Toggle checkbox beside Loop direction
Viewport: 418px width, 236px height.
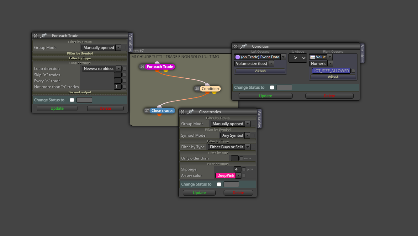pyautogui.click(x=124, y=69)
